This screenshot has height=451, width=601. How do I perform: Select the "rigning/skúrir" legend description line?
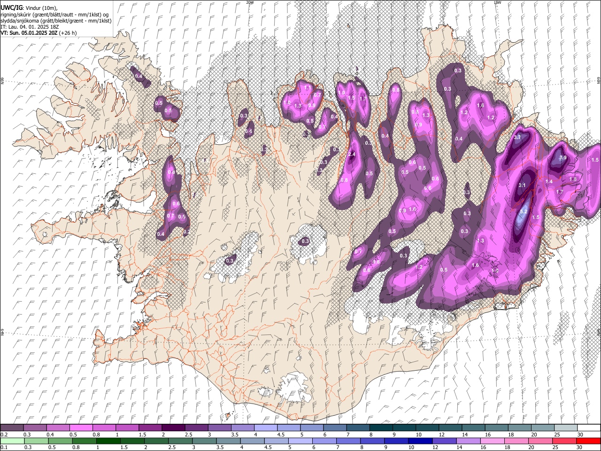[55, 15]
